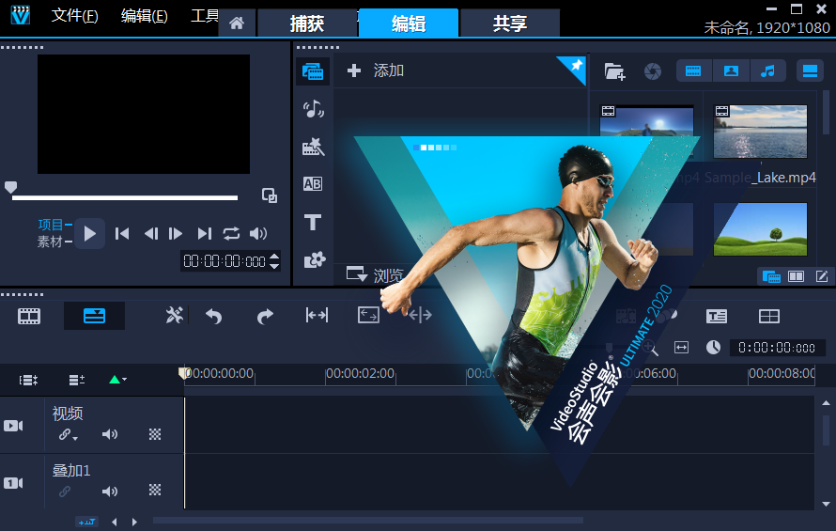Jump to the start of the clip
The height and width of the screenshot is (531, 836).
pos(122,233)
